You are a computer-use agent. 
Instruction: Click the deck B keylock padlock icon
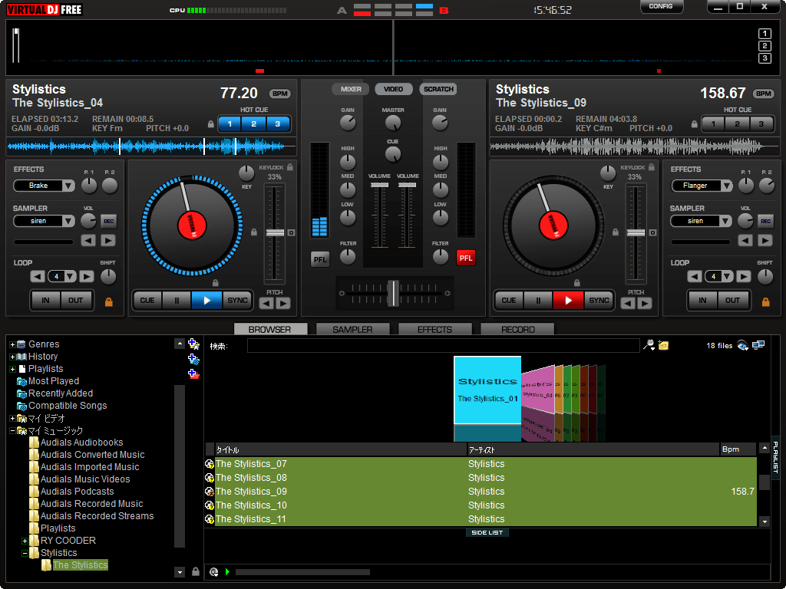651,167
